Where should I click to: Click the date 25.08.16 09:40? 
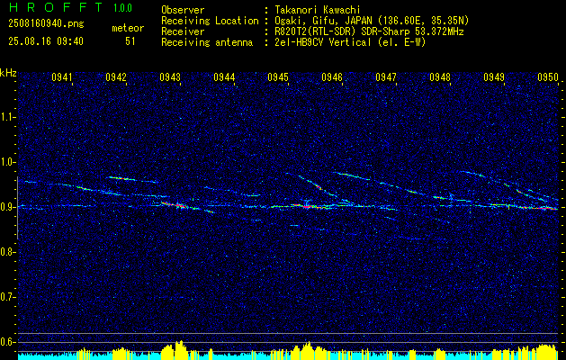click(46, 41)
